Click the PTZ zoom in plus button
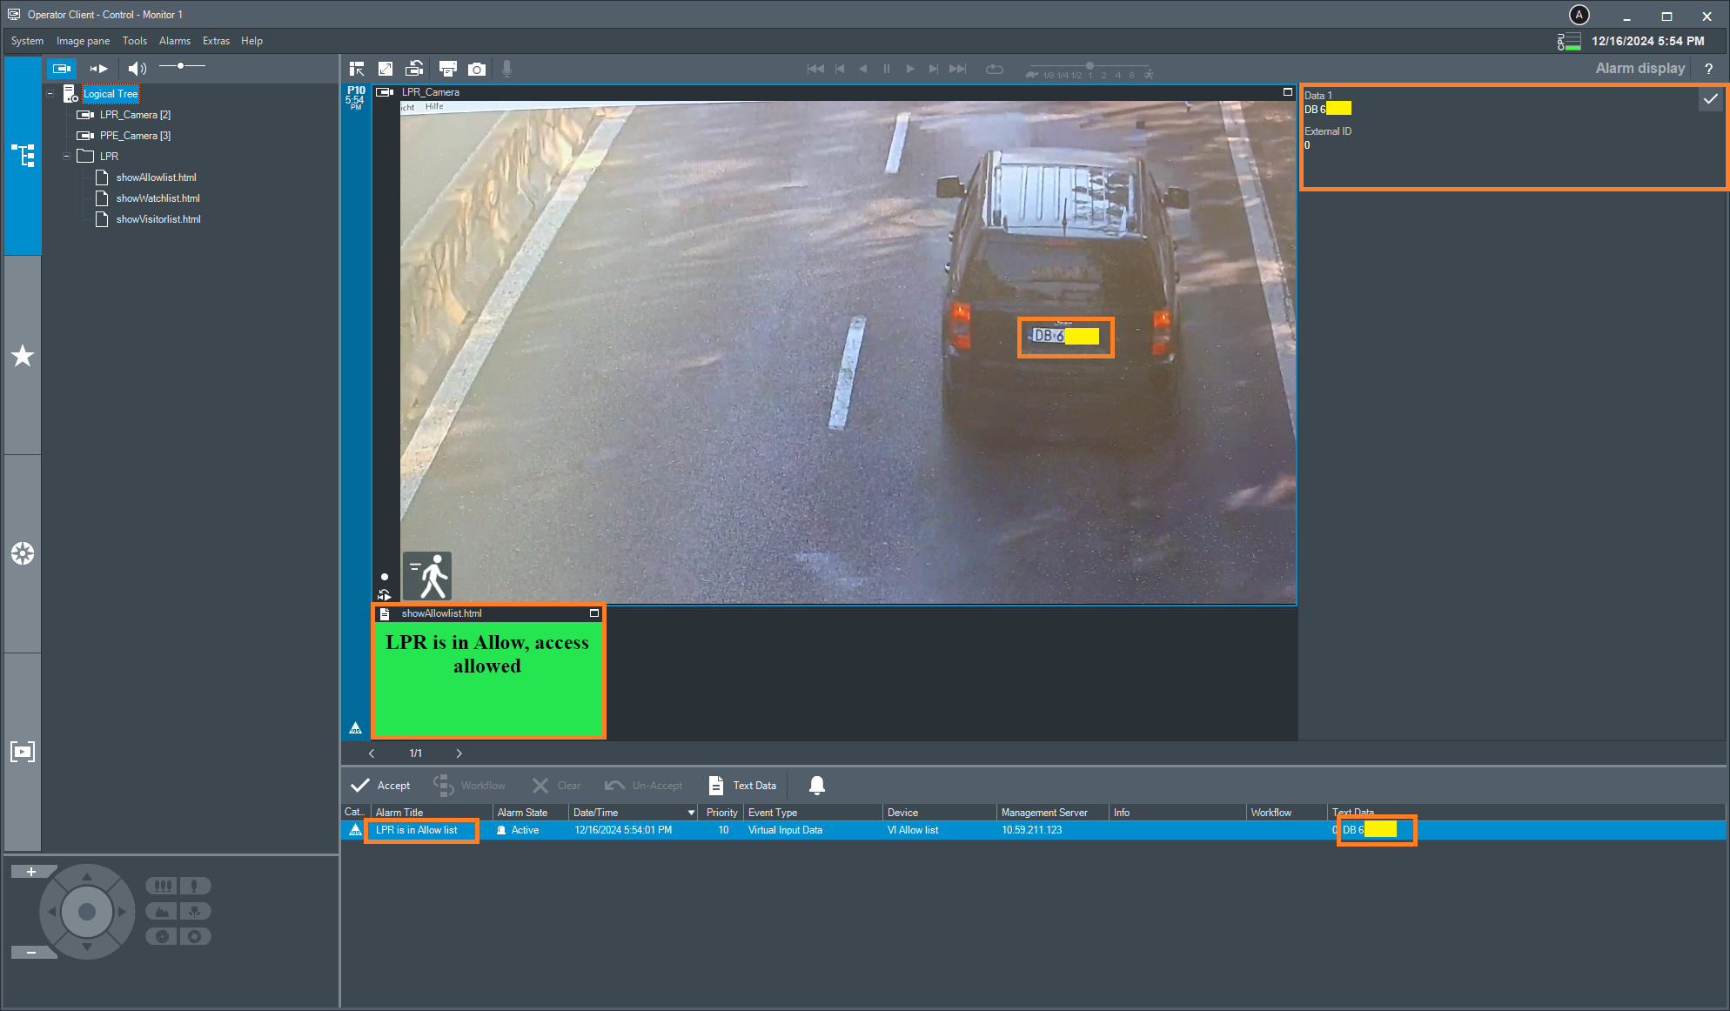 30,872
